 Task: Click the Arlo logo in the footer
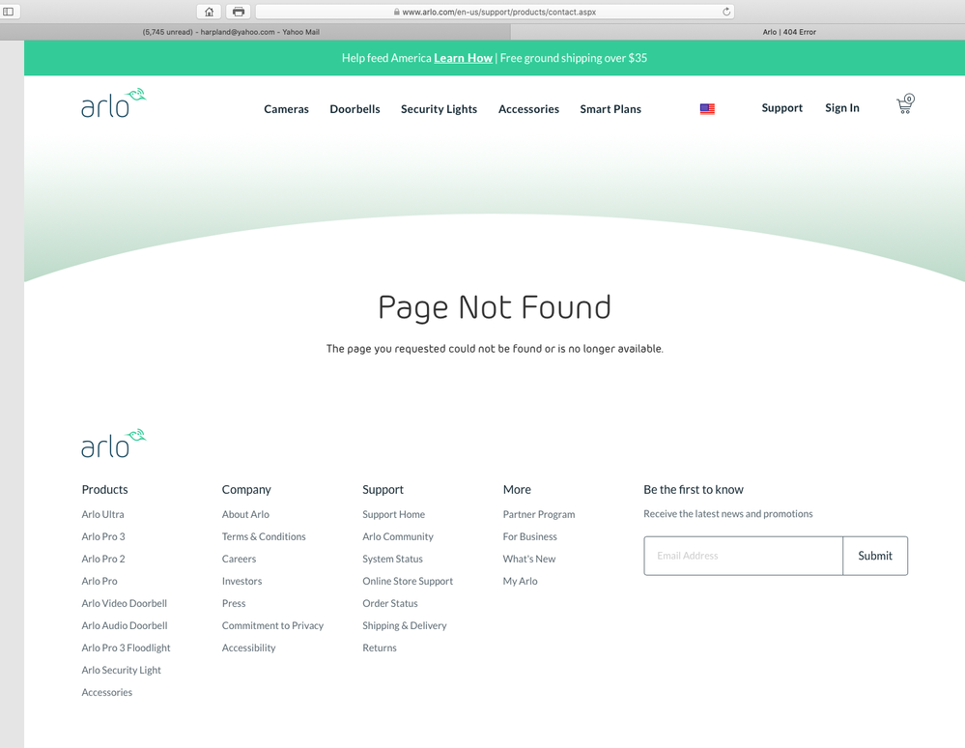pos(114,444)
